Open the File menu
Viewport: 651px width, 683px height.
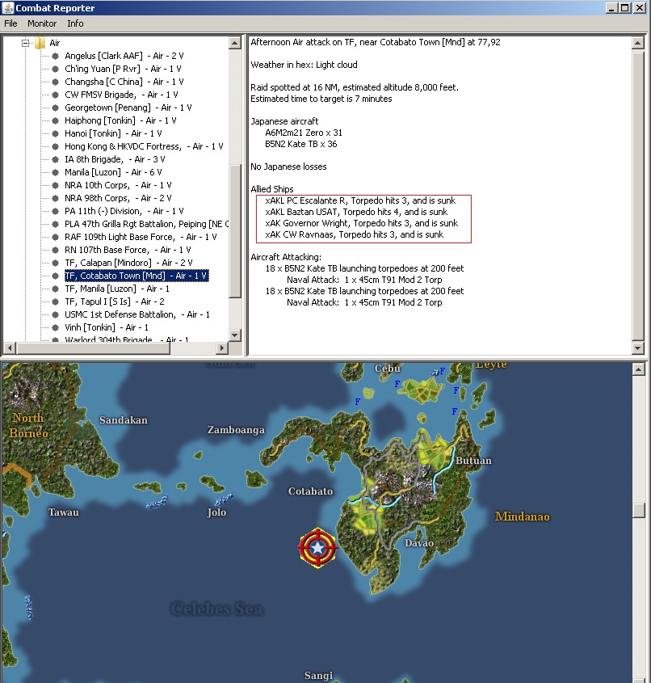(10, 23)
